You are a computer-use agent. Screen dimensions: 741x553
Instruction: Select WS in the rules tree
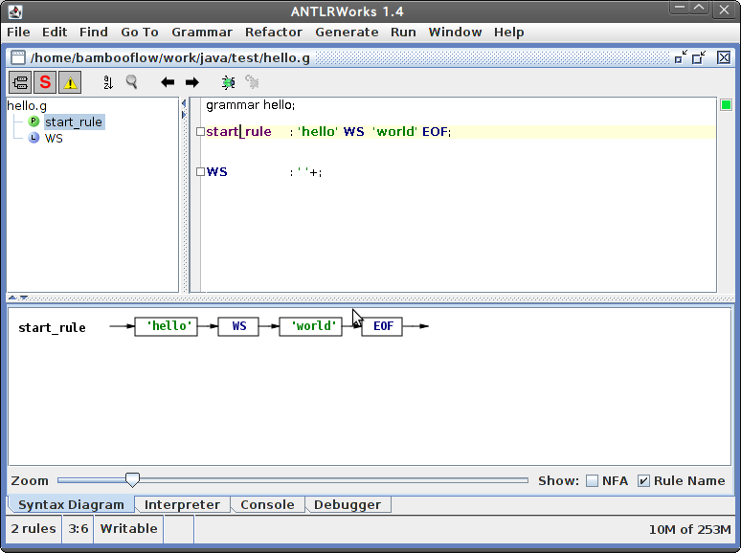pos(54,138)
